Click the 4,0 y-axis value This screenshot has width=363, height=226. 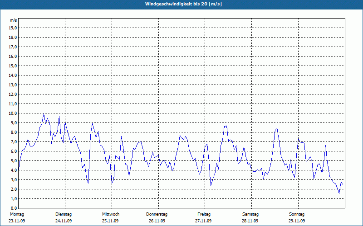click(14, 170)
